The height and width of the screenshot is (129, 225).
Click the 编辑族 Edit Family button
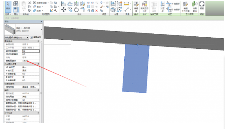(x=136, y=7)
